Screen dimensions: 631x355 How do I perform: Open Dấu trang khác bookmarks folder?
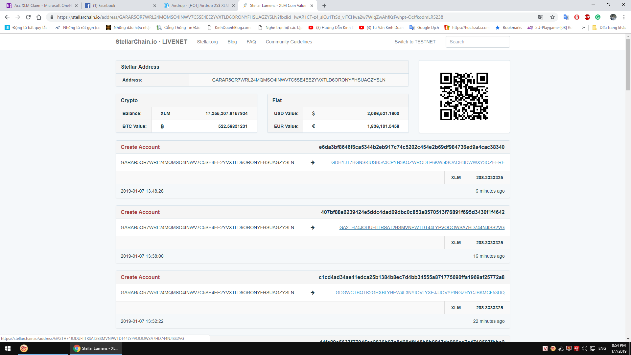(609, 28)
